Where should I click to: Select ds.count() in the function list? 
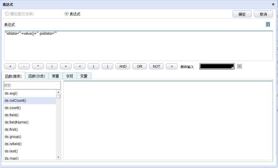(30, 108)
